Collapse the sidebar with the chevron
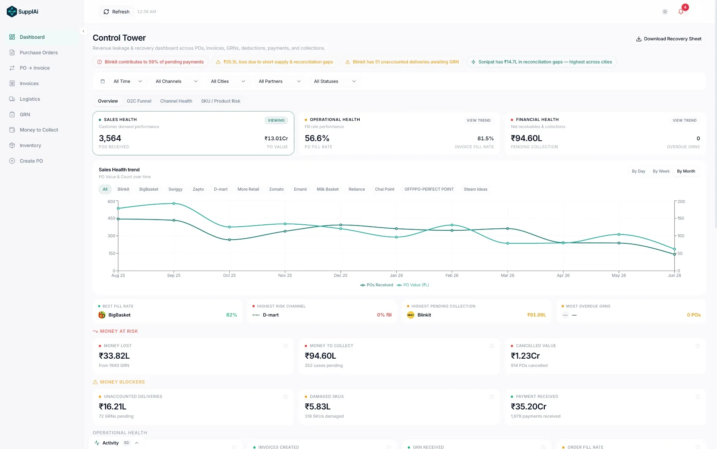The image size is (717, 449). pos(84,31)
